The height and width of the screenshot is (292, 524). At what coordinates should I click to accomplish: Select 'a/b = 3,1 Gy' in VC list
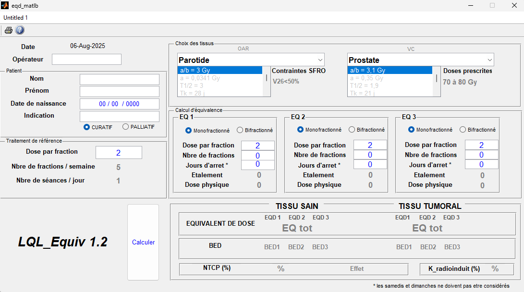[390, 70]
